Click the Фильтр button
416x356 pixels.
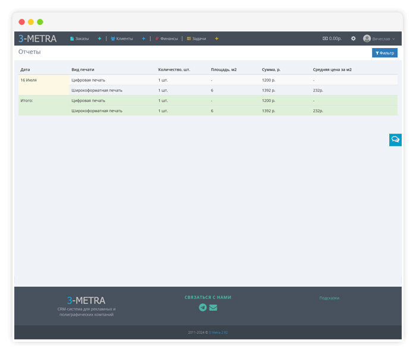click(x=385, y=53)
